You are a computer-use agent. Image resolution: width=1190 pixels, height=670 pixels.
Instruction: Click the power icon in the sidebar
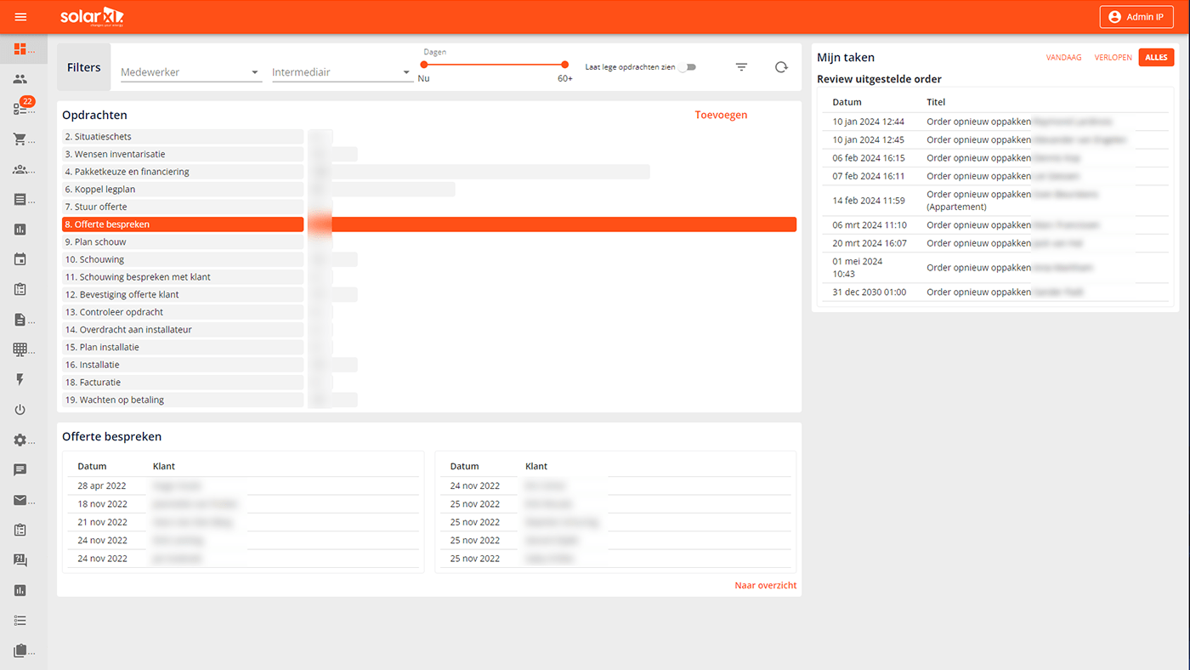20,410
